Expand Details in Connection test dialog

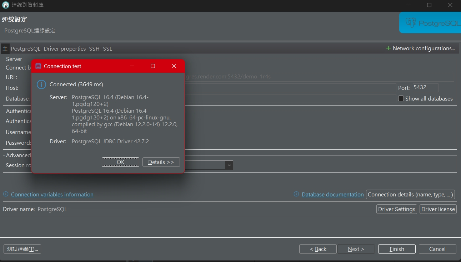[x=161, y=162]
